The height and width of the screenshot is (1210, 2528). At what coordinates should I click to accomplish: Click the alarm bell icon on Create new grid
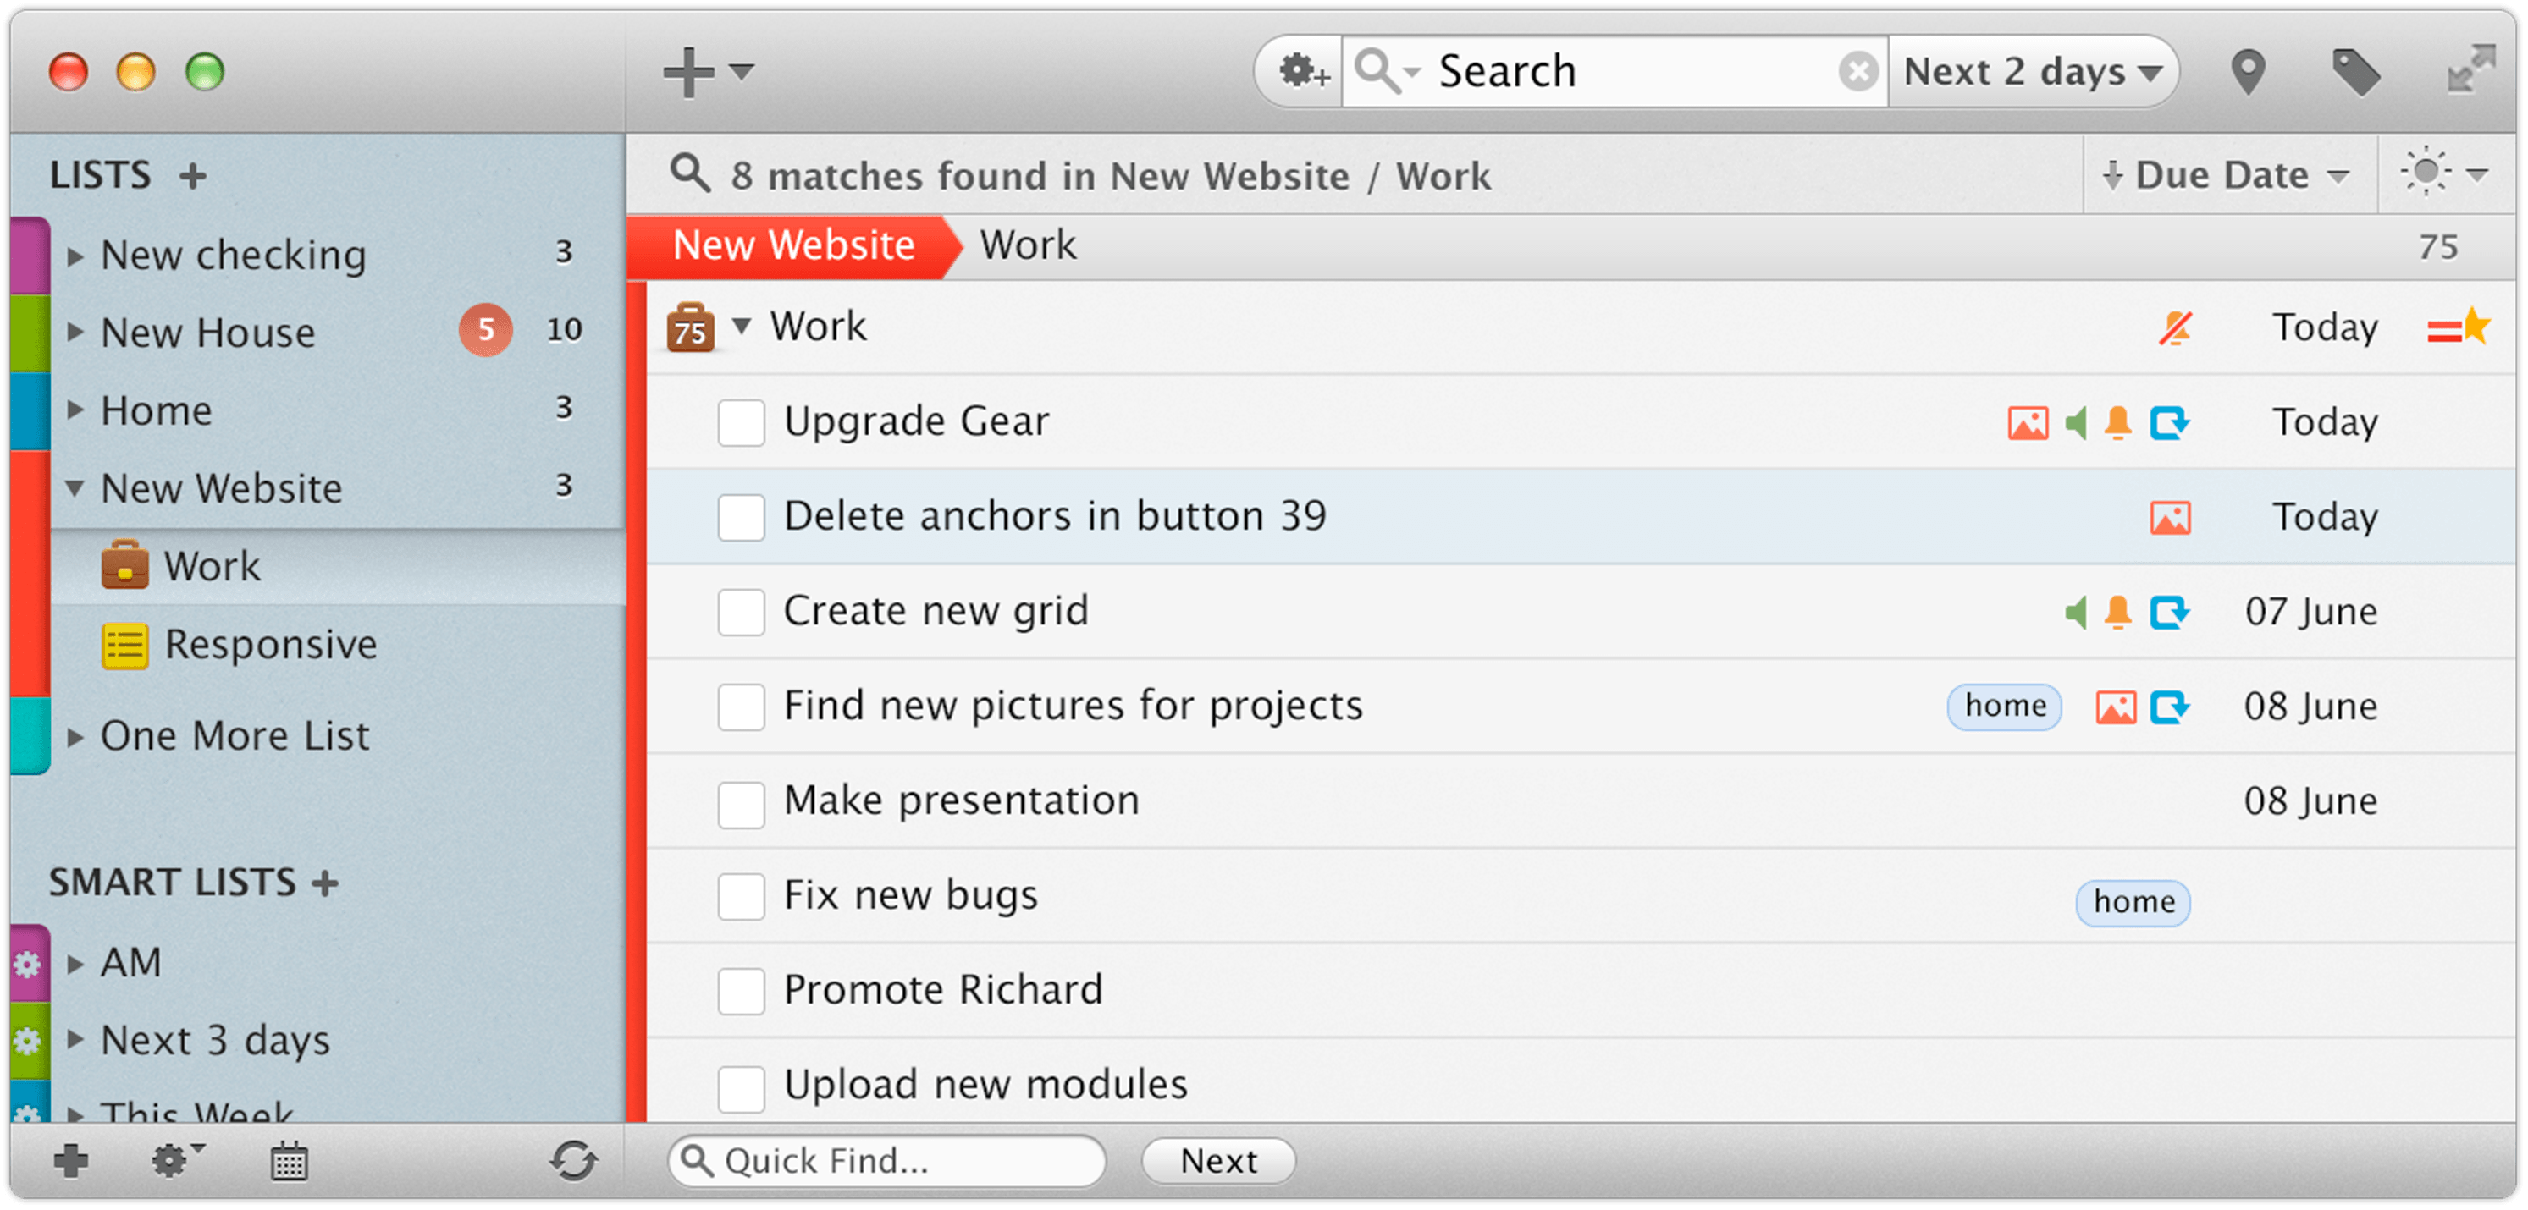[x=2119, y=611]
